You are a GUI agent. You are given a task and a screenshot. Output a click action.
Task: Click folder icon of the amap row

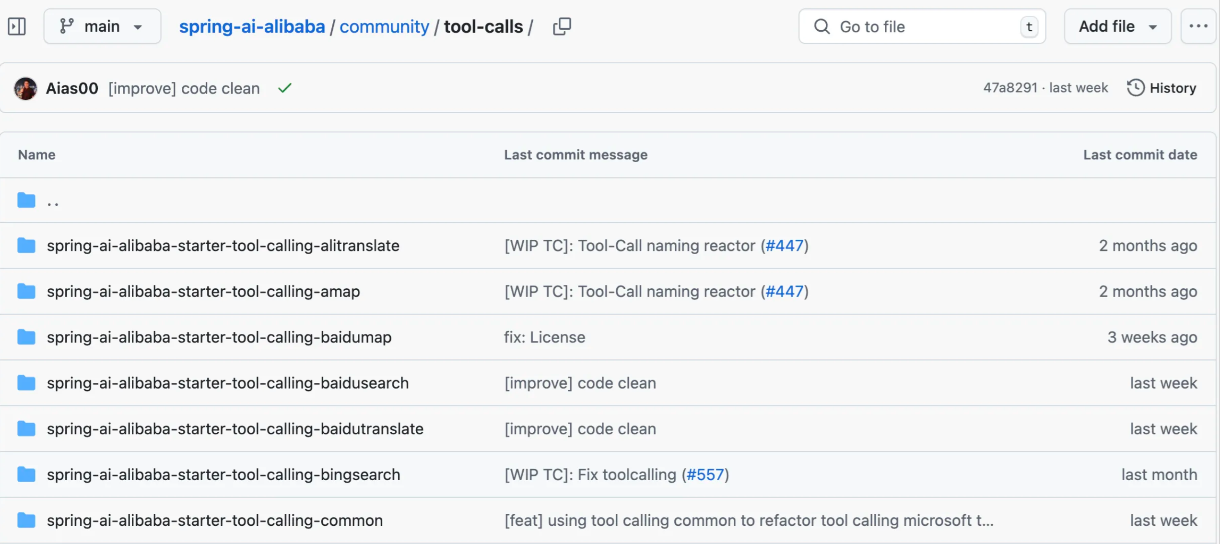pos(26,291)
